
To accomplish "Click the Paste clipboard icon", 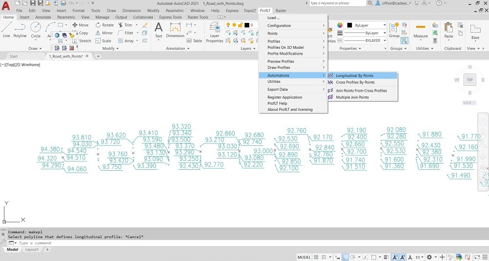I will coord(448,30).
